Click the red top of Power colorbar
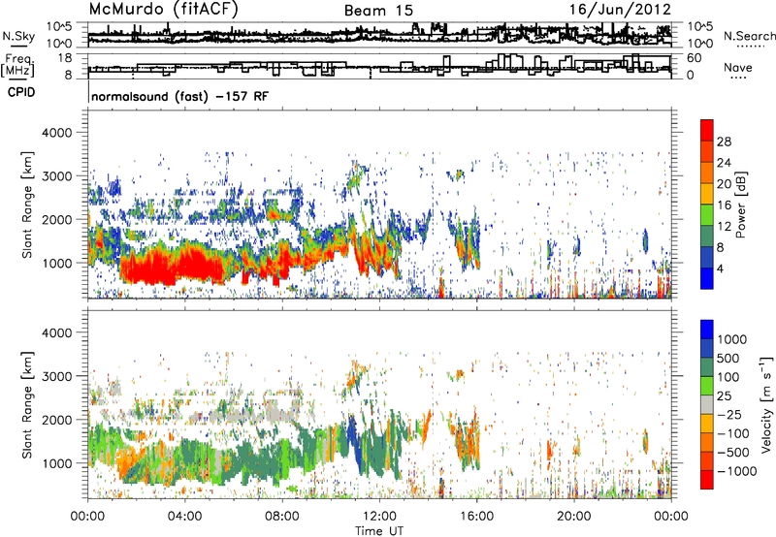776x537 pixels. [707, 131]
